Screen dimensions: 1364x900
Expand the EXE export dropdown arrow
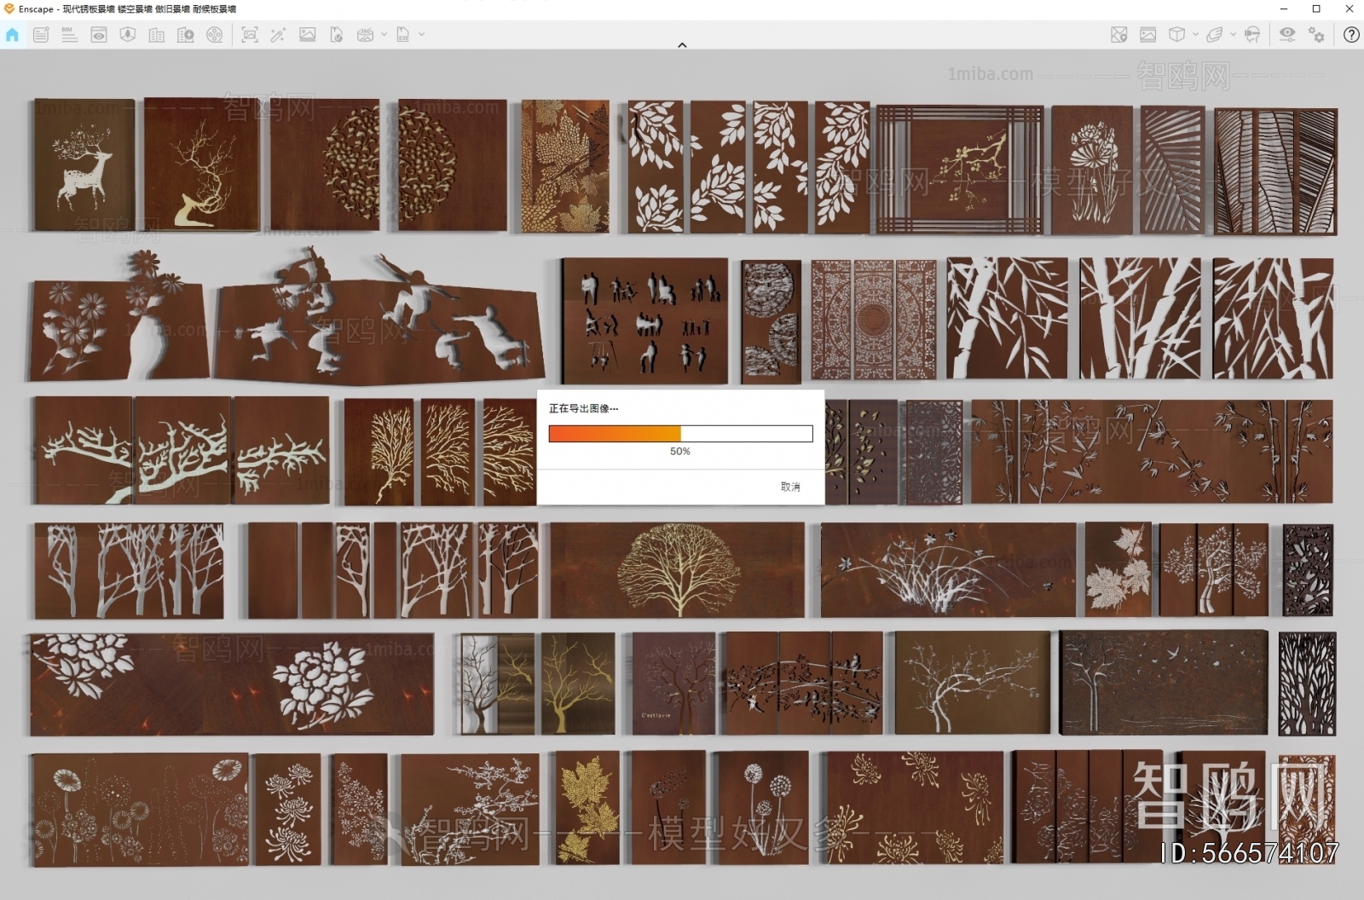(x=421, y=35)
